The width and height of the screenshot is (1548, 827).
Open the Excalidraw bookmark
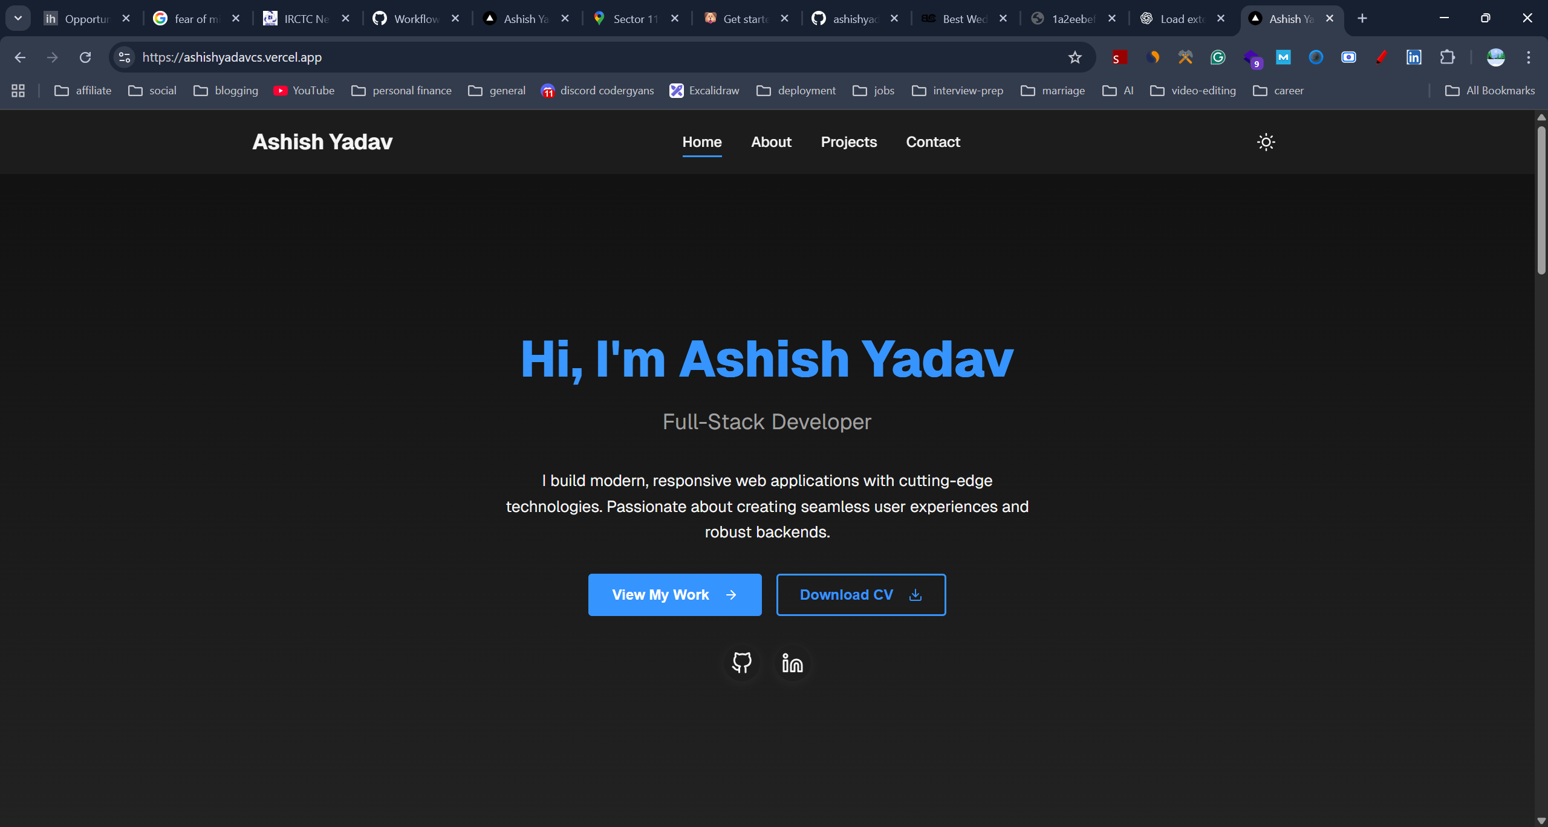[x=714, y=90]
